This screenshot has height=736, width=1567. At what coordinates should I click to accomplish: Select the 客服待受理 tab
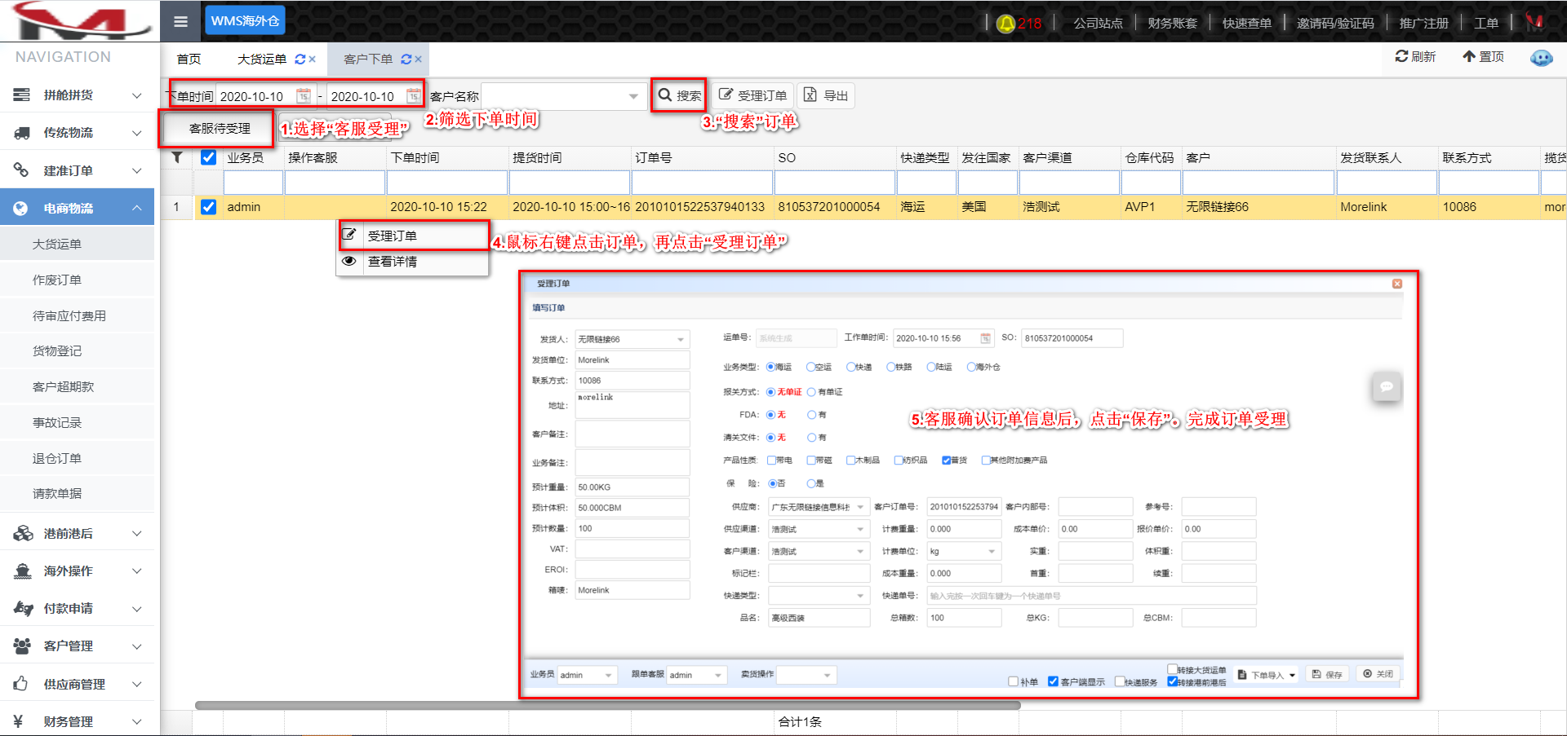click(x=220, y=129)
